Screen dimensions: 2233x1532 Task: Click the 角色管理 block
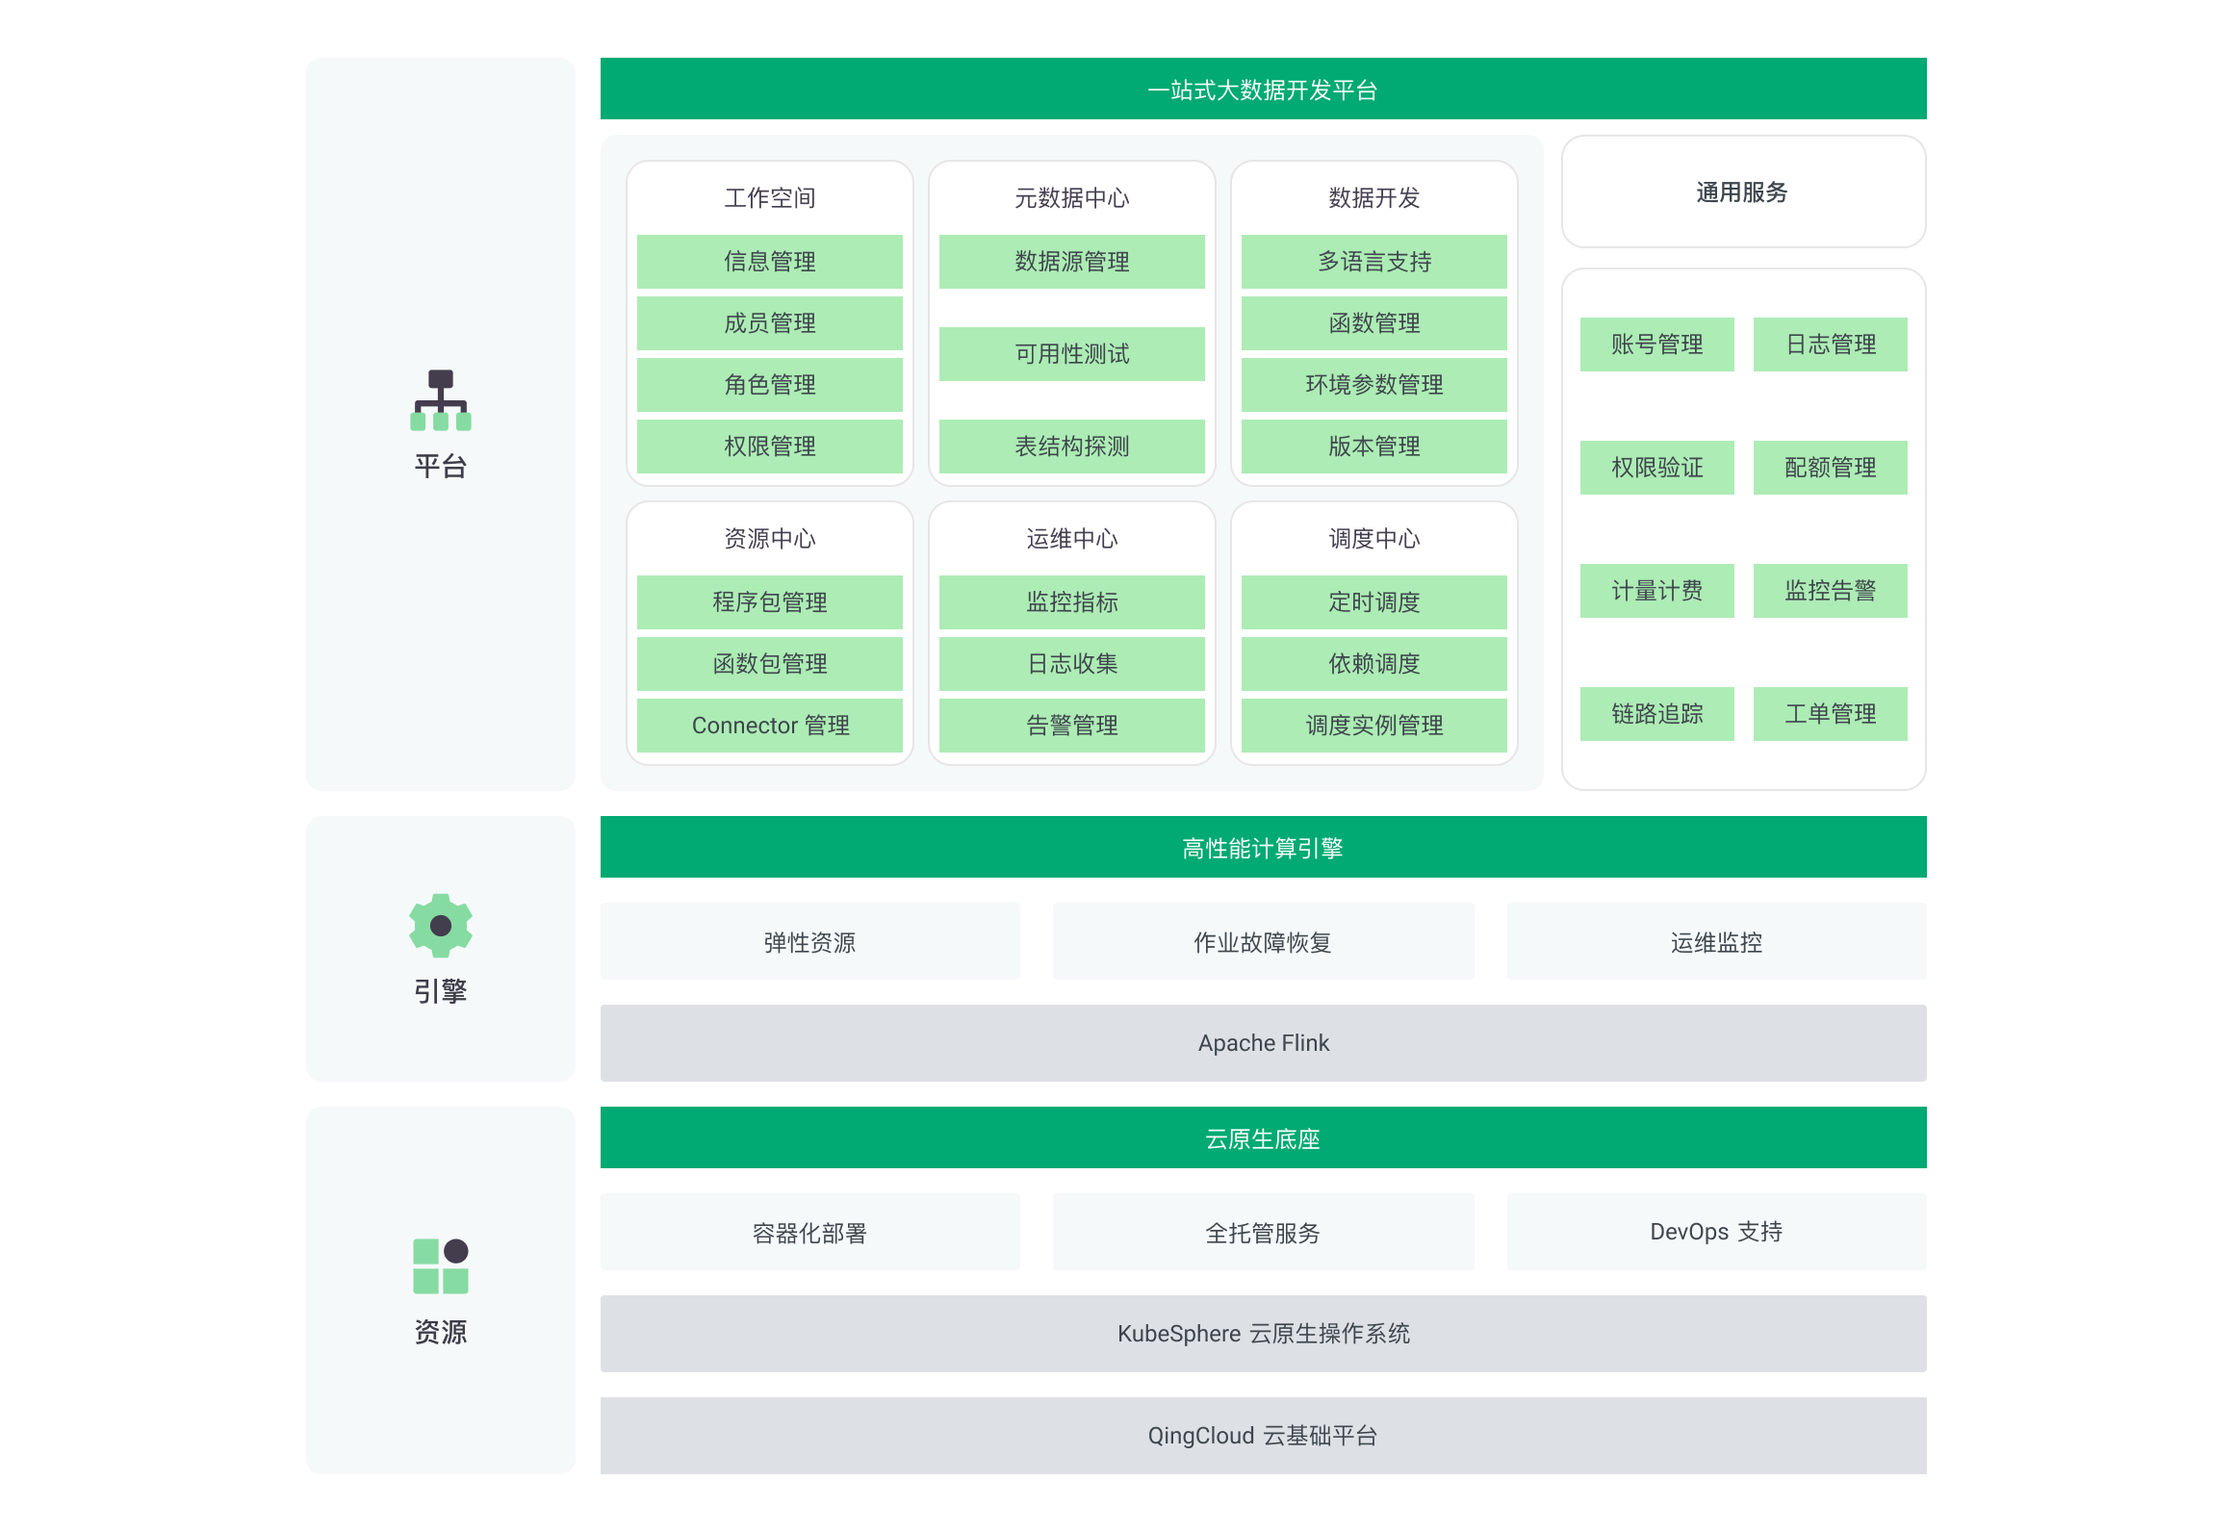[x=770, y=385]
